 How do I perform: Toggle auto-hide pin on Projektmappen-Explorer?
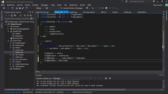click(30, 12)
